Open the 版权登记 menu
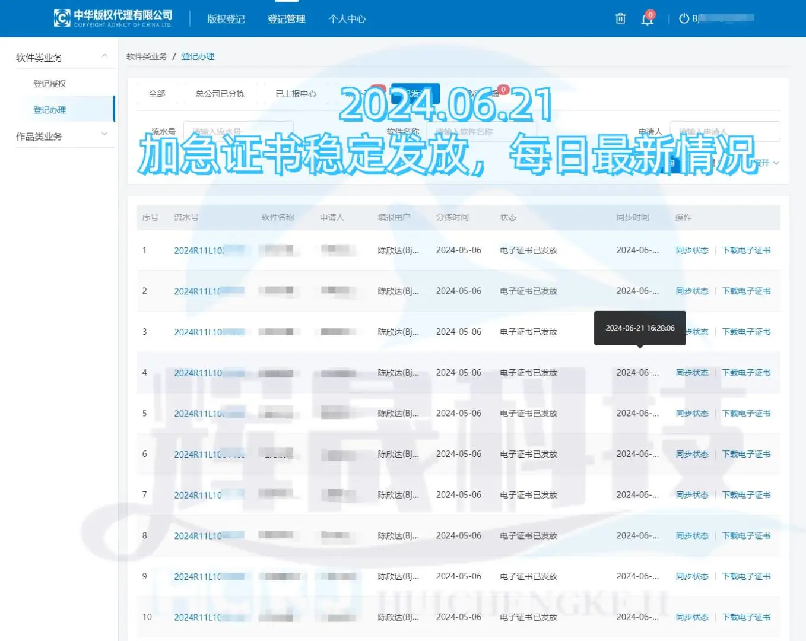The width and height of the screenshot is (806, 641). (226, 19)
